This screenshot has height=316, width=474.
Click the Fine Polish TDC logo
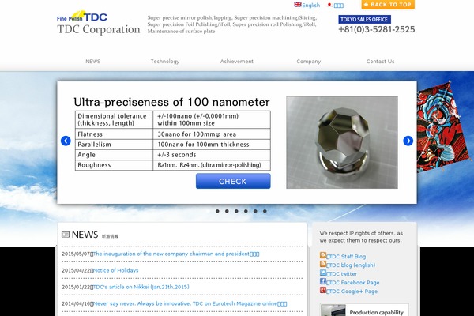tap(82, 17)
